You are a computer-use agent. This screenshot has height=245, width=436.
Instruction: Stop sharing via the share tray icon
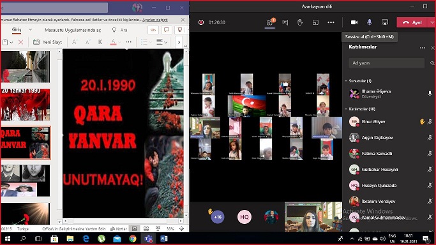click(385, 22)
